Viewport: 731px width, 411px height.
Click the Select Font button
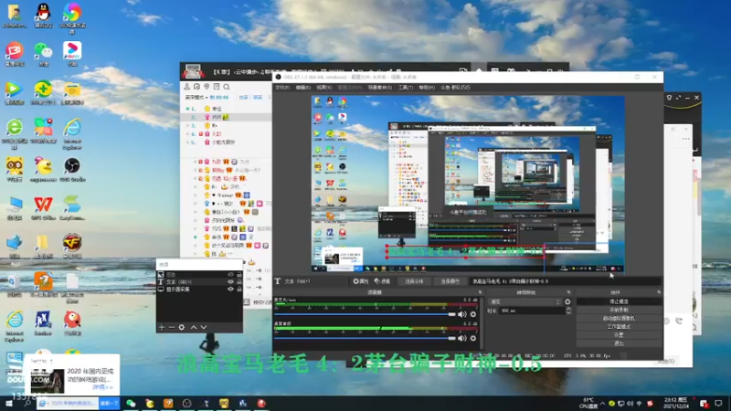click(x=414, y=281)
